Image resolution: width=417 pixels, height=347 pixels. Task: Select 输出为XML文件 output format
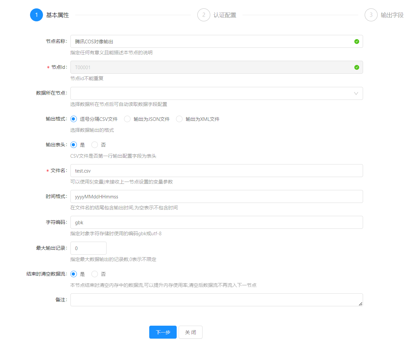(x=179, y=119)
